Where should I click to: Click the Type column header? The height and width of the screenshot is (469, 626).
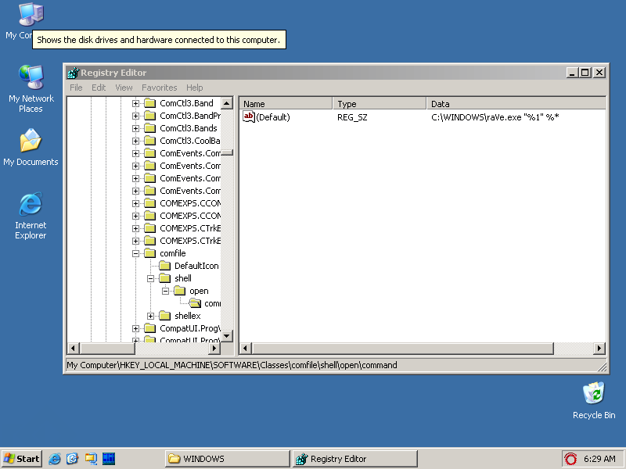[x=380, y=104]
